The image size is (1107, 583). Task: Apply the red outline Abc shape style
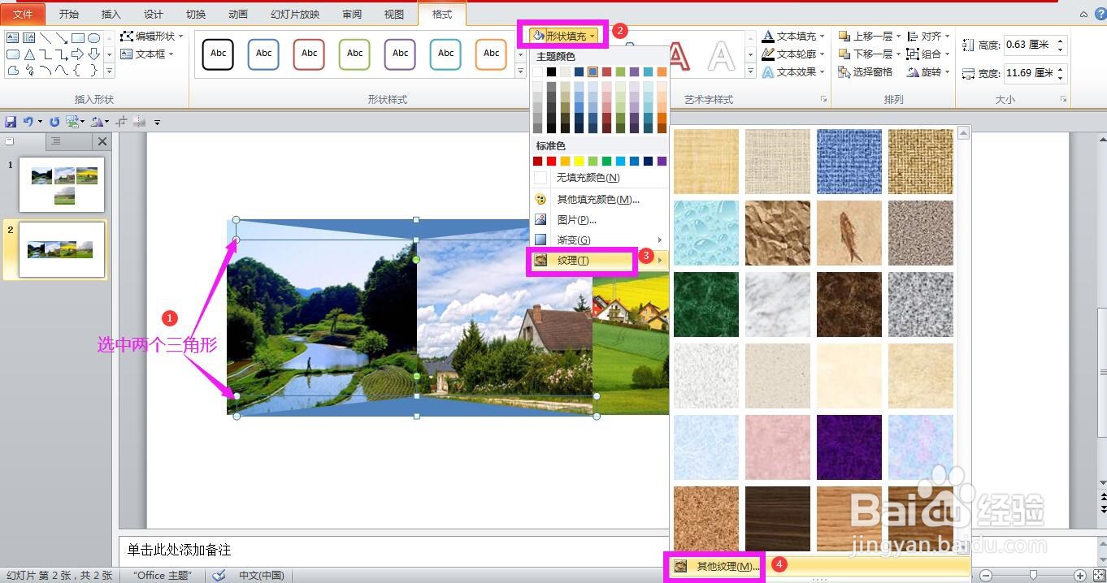click(309, 54)
